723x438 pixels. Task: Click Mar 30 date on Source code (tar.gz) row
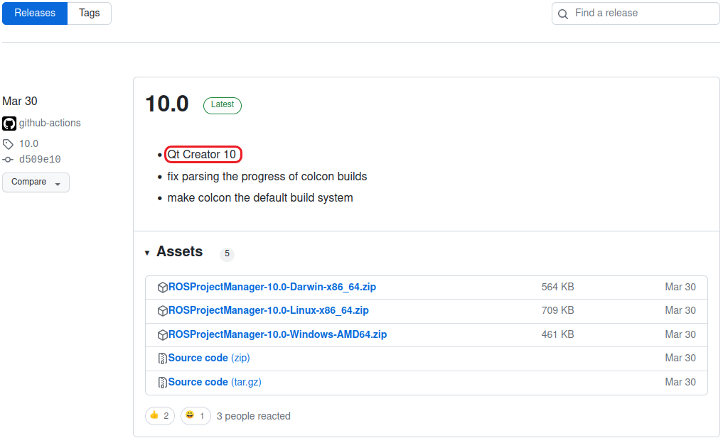pyautogui.click(x=680, y=382)
